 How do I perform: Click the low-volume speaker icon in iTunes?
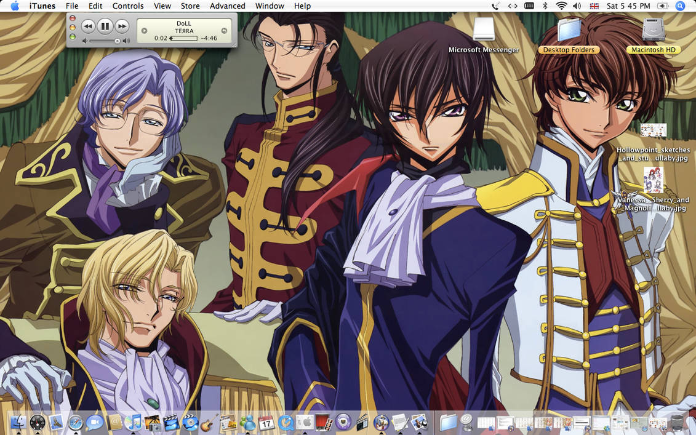pos(85,41)
